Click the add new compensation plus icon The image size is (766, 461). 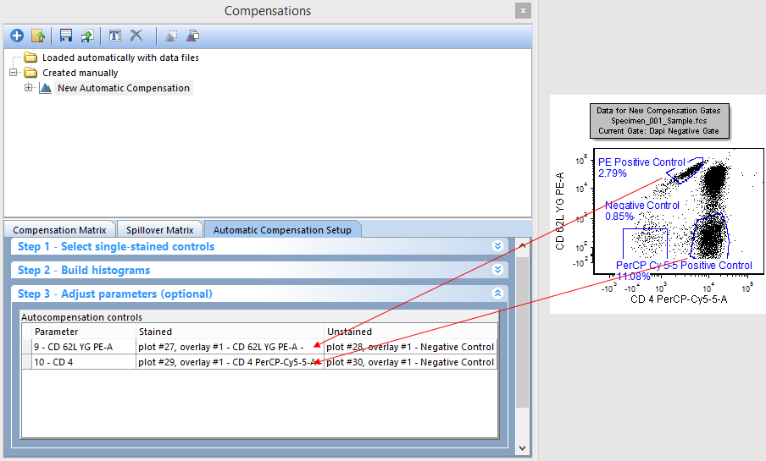16,36
